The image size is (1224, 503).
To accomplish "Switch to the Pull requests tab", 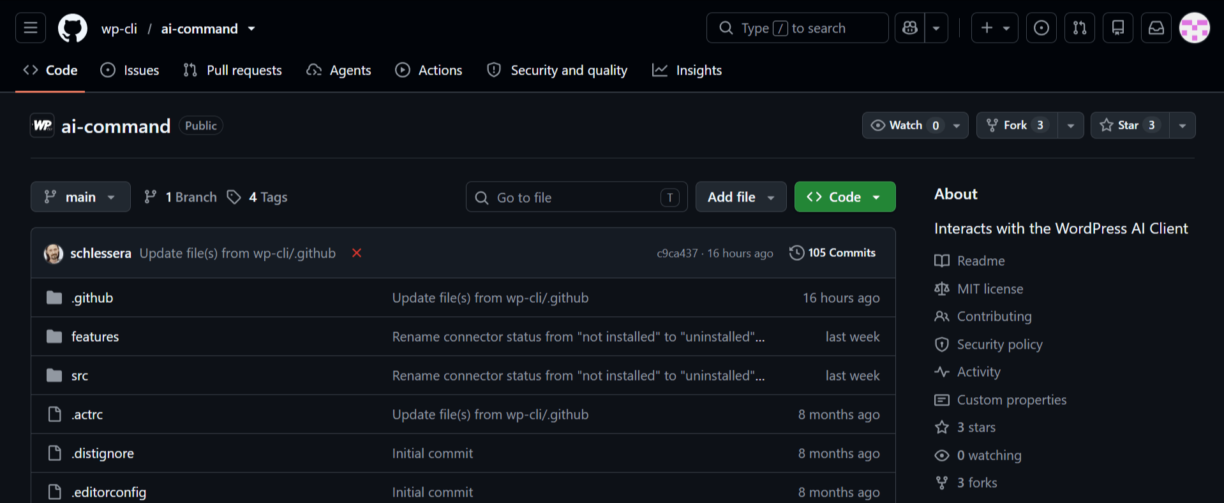I will 232,70.
